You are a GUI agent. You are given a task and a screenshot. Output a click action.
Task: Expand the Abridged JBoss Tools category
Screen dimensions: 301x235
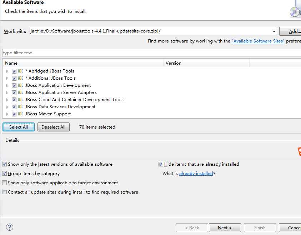tap(7, 71)
